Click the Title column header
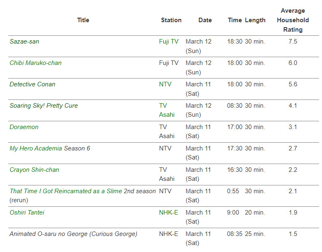This screenshot has width=322, height=252. 83,20
